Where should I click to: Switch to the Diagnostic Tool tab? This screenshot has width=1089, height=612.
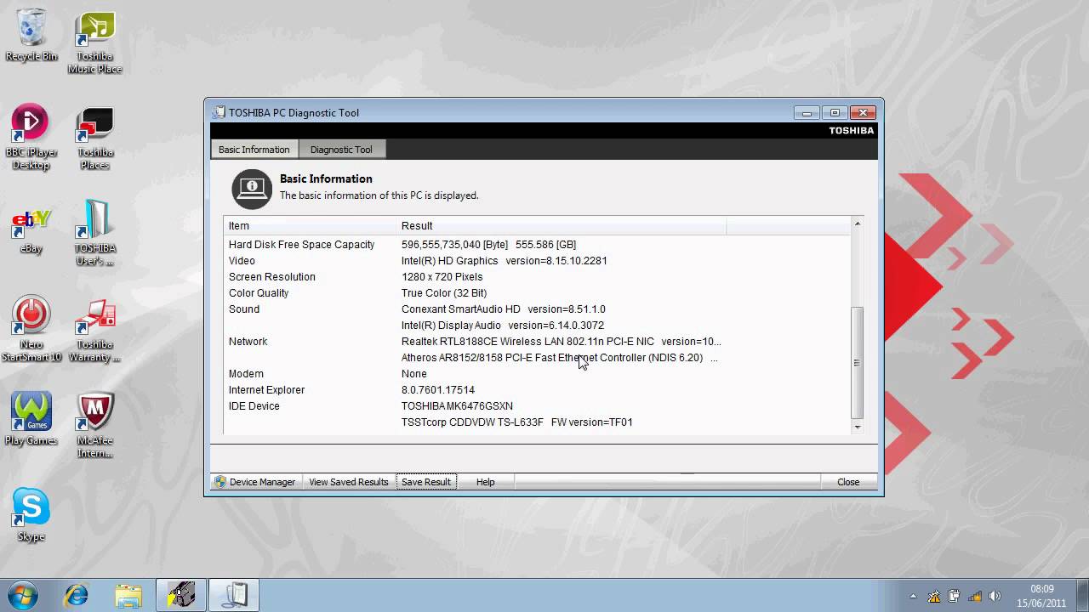(341, 149)
